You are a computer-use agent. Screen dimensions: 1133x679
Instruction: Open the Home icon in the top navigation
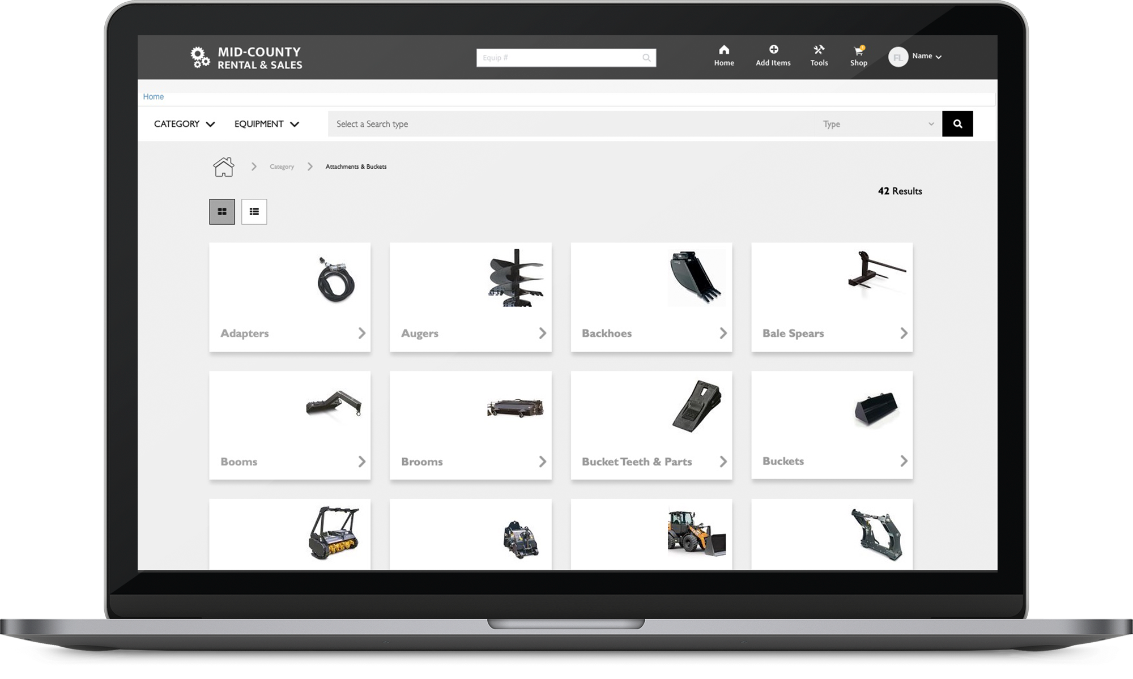tap(724, 55)
